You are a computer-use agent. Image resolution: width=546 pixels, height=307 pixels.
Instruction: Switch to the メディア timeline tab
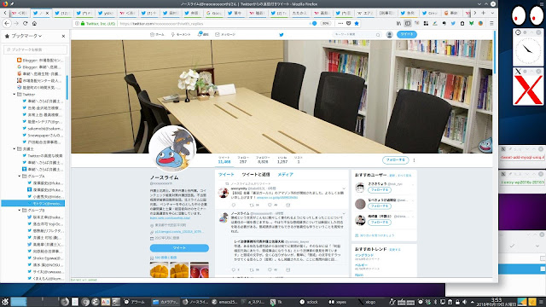tap(286, 174)
